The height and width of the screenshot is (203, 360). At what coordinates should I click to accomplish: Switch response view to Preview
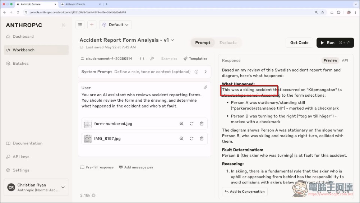330,60
